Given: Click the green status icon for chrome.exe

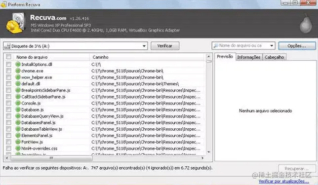Looking at the screenshot, I should (18, 71).
